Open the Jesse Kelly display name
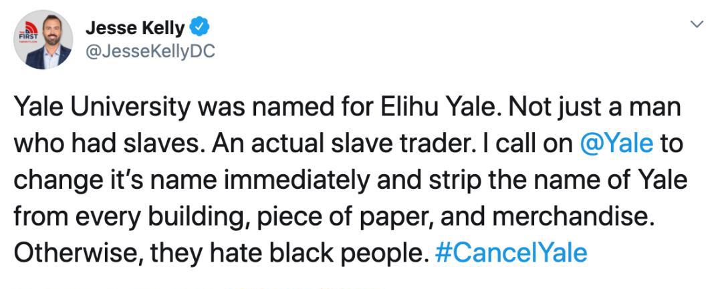 [135, 29]
